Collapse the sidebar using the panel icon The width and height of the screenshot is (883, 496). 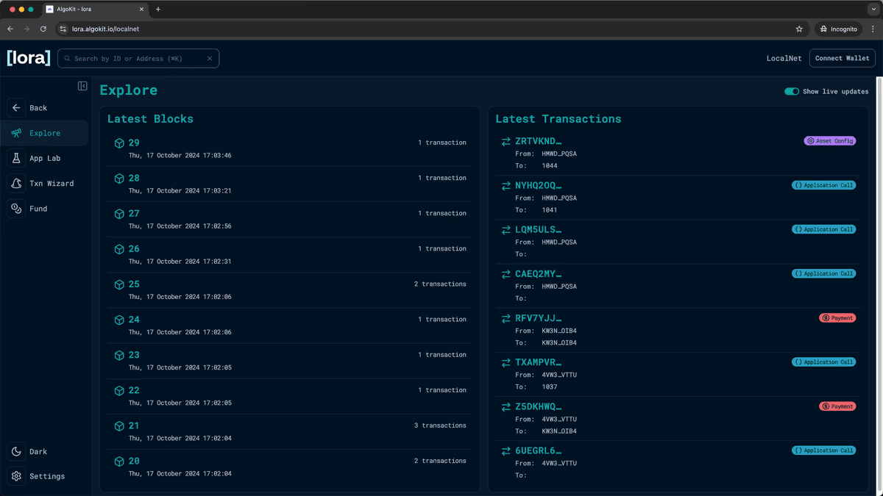point(82,85)
